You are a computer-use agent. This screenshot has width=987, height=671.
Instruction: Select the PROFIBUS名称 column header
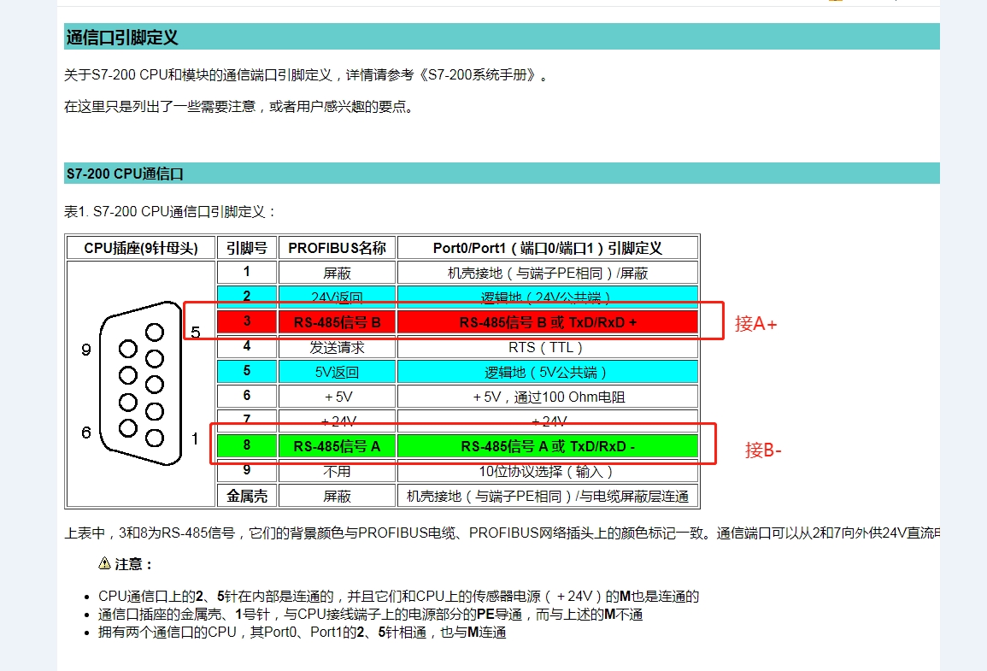tap(337, 248)
